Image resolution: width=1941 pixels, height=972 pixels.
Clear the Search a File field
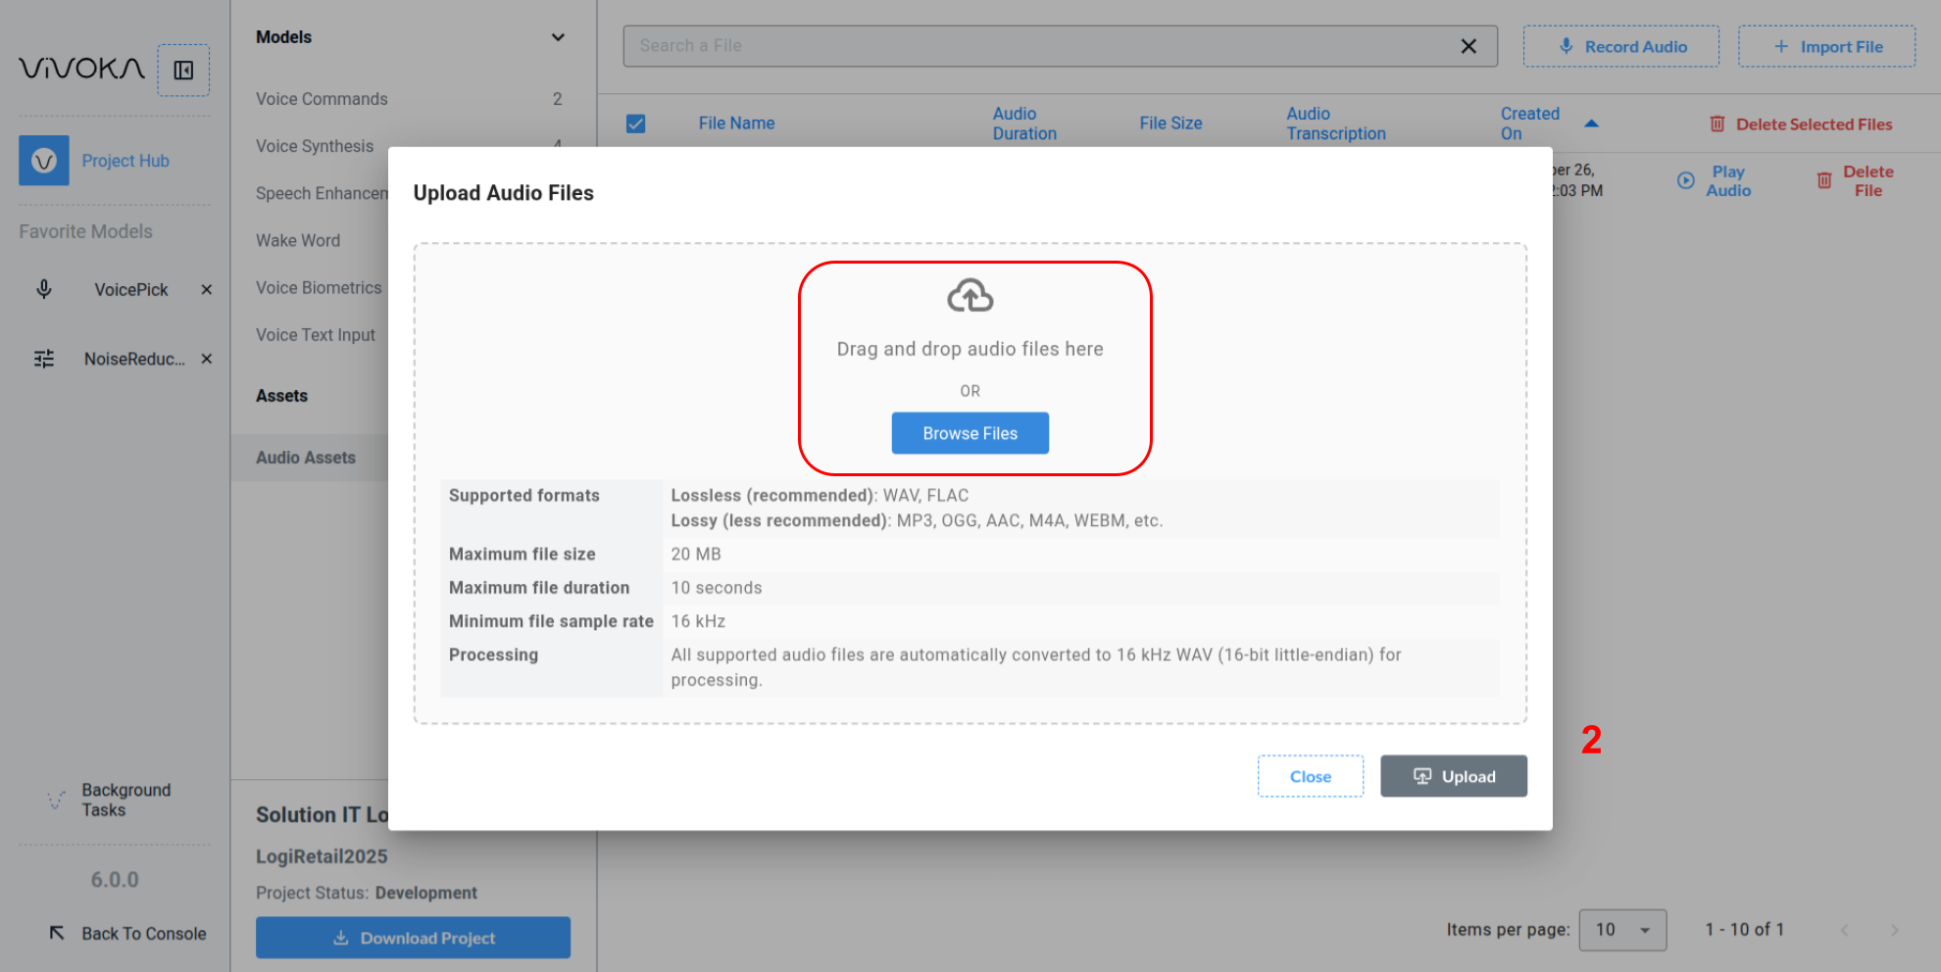(1468, 46)
